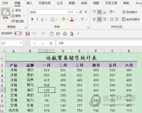Click the Select All corner triangle

click(x=3, y=51)
